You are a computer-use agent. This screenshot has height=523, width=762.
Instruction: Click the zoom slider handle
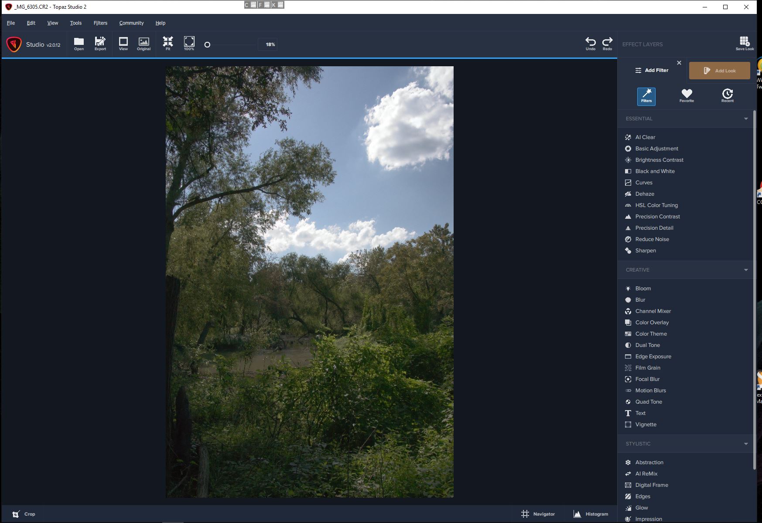click(208, 44)
